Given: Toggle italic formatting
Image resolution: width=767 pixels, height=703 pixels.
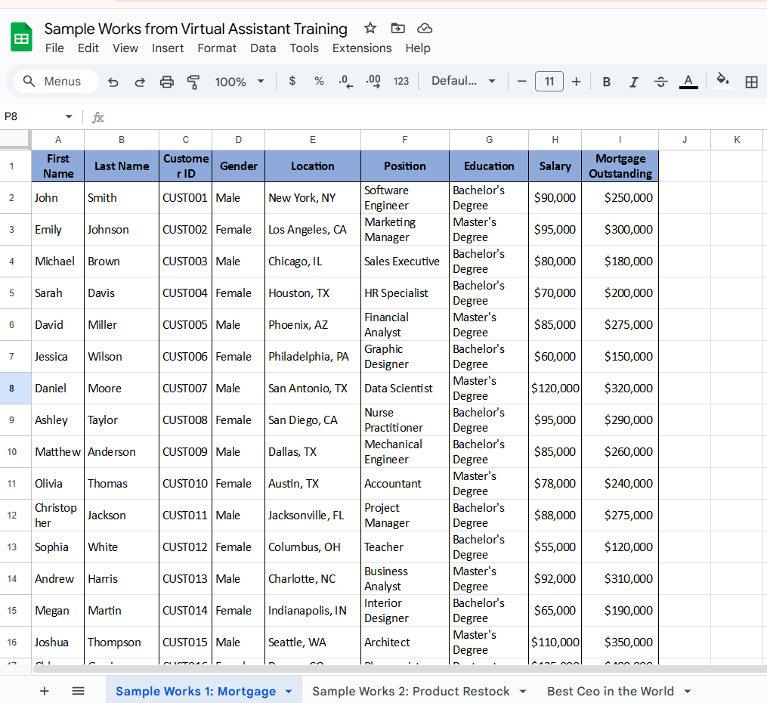Looking at the screenshot, I should click(x=633, y=82).
